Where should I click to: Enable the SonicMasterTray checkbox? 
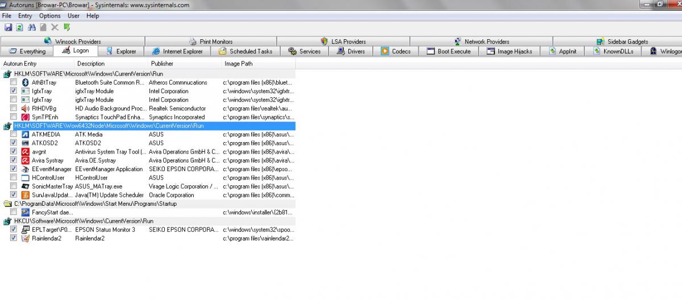(x=14, y=186)
